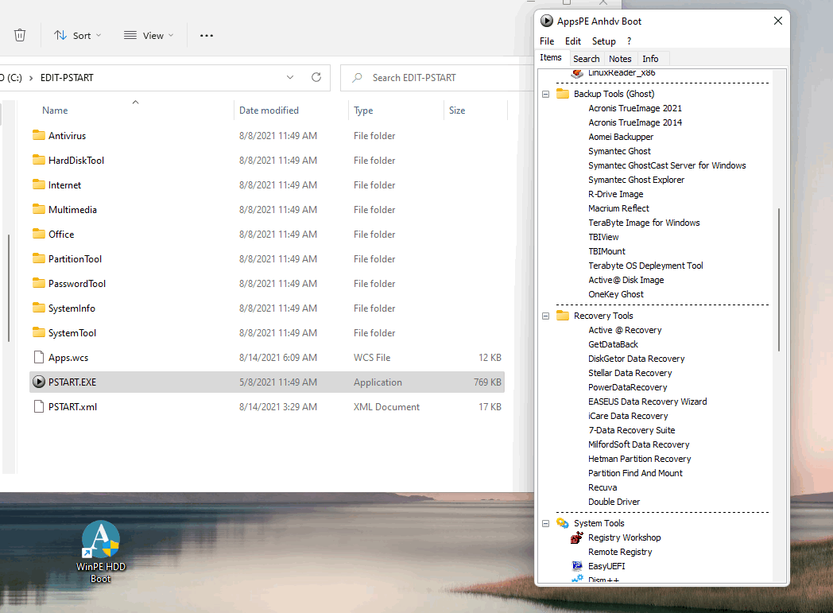Sort by the Type column header
This screenshot has width=833, height=613.
click(363, 111)
